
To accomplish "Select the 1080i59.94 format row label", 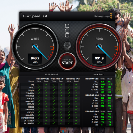I will pyautogui.click(x=30, y=110).
